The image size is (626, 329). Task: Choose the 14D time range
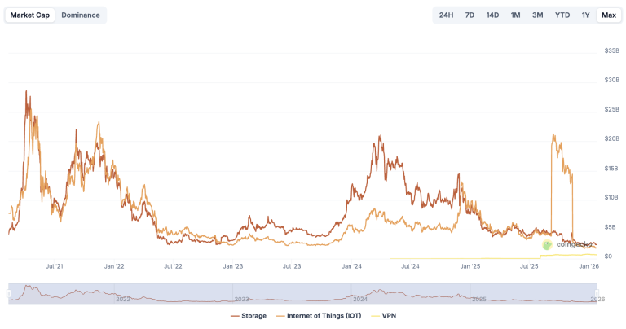pyautogui.click(x=492, y=15)
